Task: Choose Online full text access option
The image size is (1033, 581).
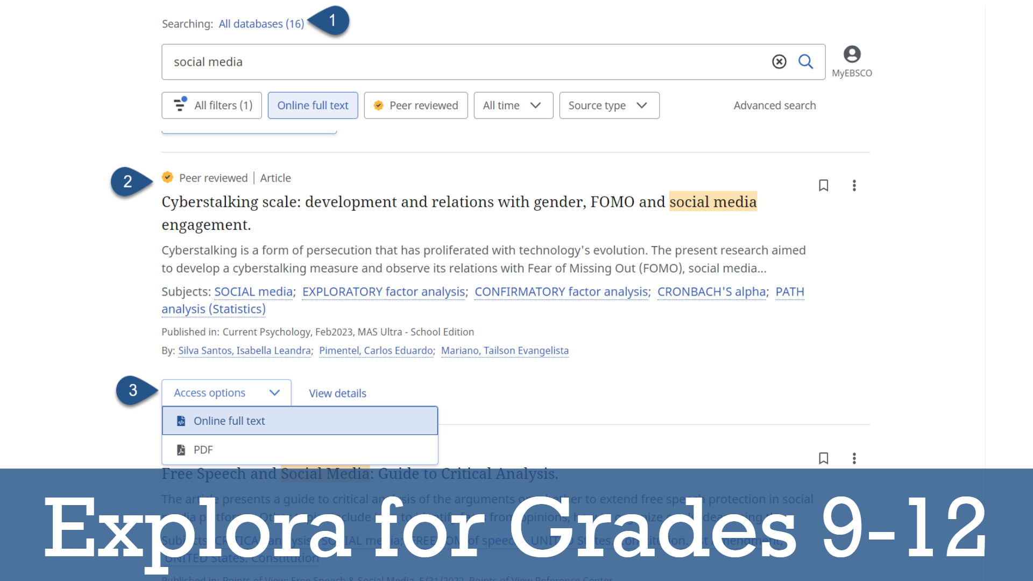Action: click(300, 421)
